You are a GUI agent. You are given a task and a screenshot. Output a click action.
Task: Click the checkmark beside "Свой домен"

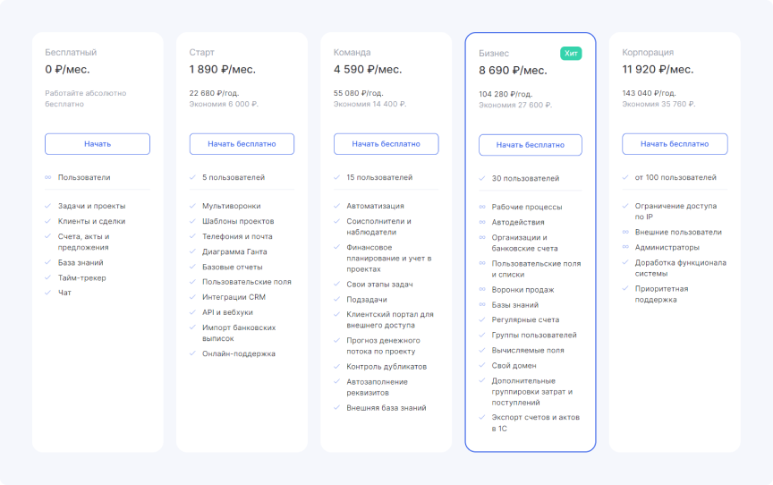pos(482,365)
